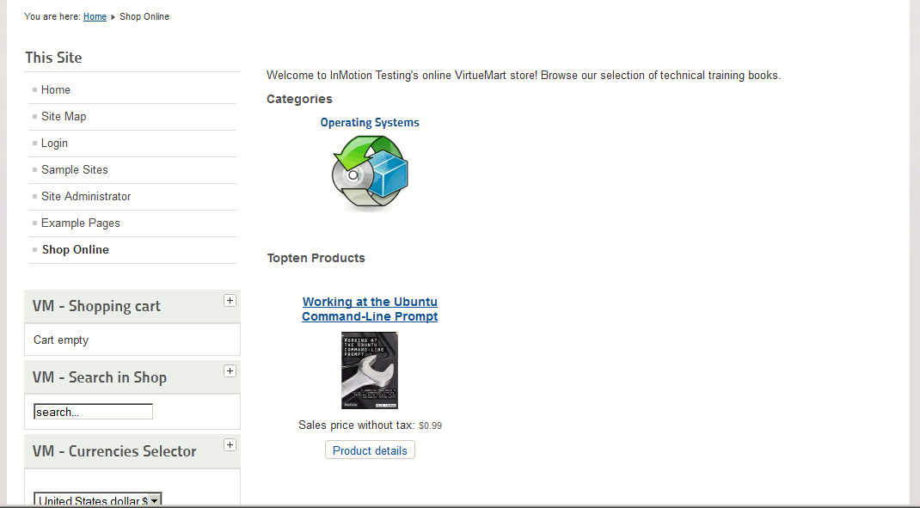Click the breadcrumb arrow separator icon
The width and height of the screenshot is (920, 508).
click(113, 17)
